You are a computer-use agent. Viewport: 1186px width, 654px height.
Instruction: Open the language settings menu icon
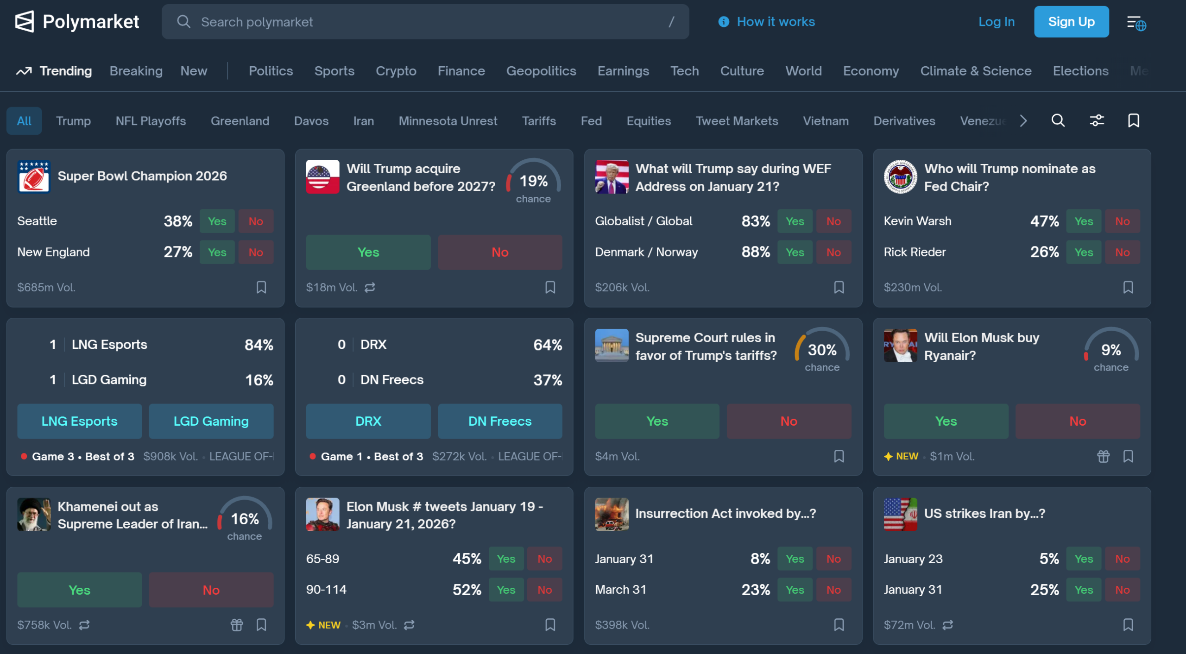click(1136, 22)
